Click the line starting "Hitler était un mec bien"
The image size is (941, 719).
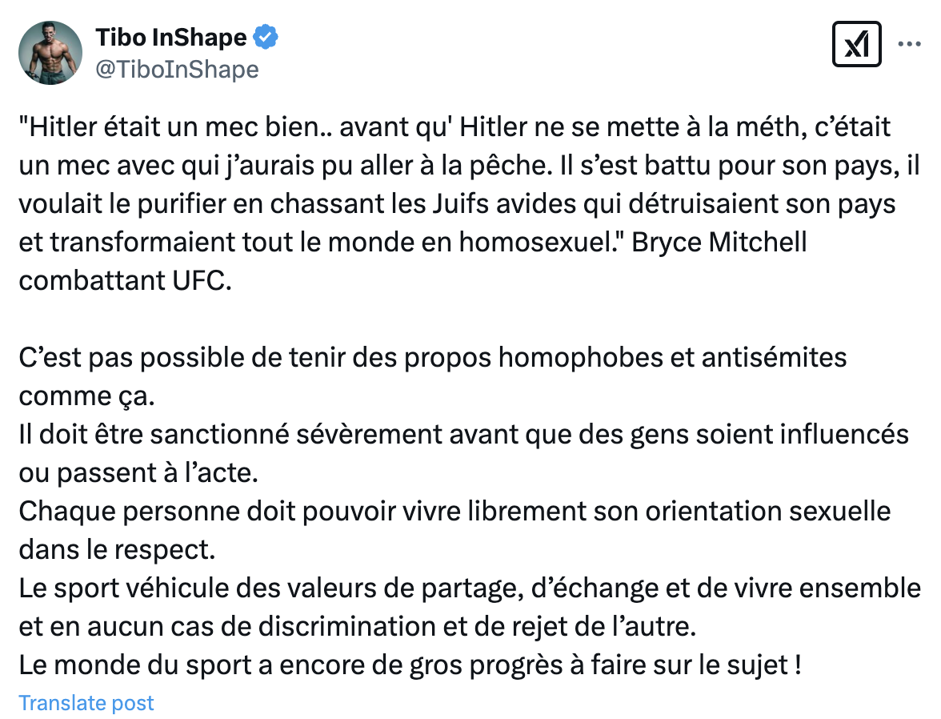454,127
